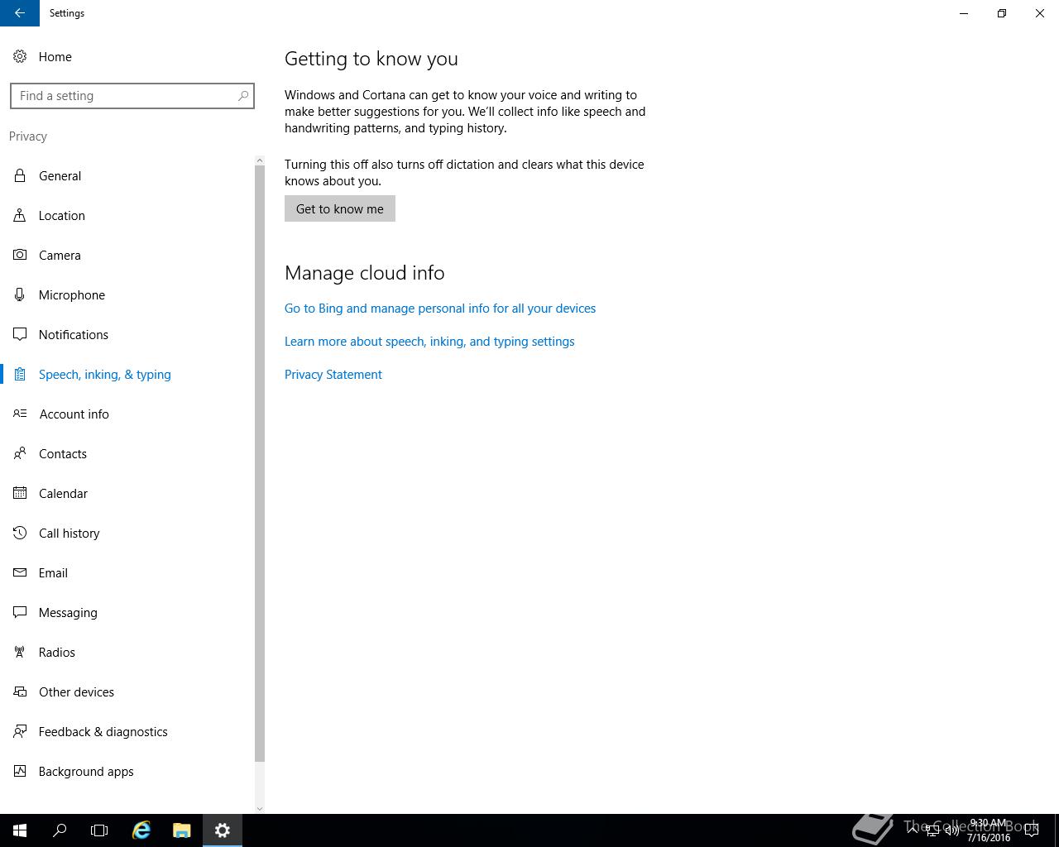Image resolution: width=1059 pixels, height=847 pixels.
Task: Click the Speech, inking, & typing clipboard icon
Action: [20, 374]
